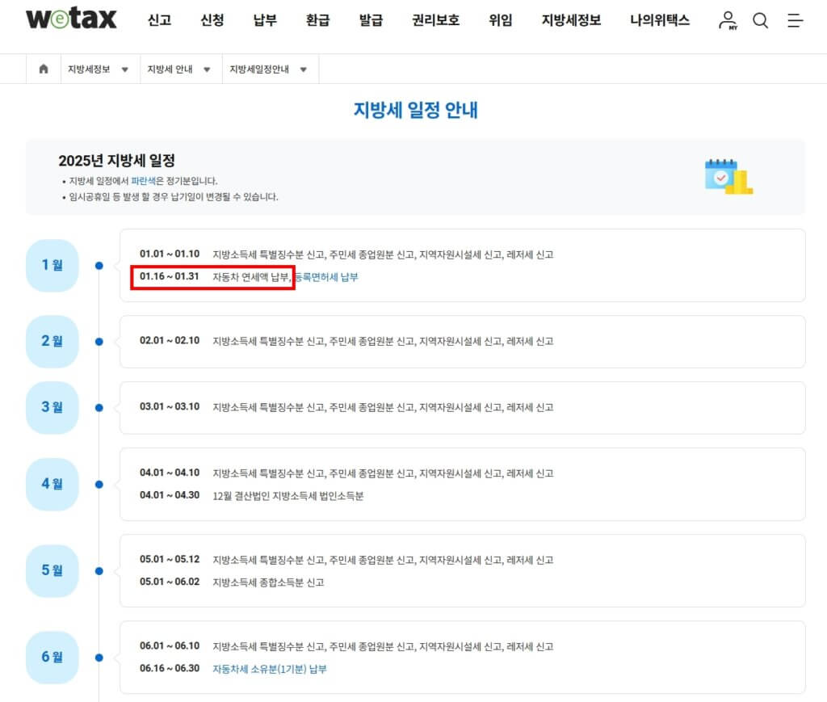Select the 1월 month badge

pyautogui.click(x=52, y=265)
